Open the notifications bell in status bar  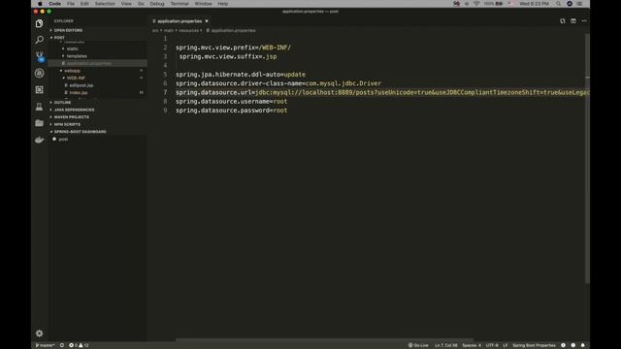coord(582,345)
